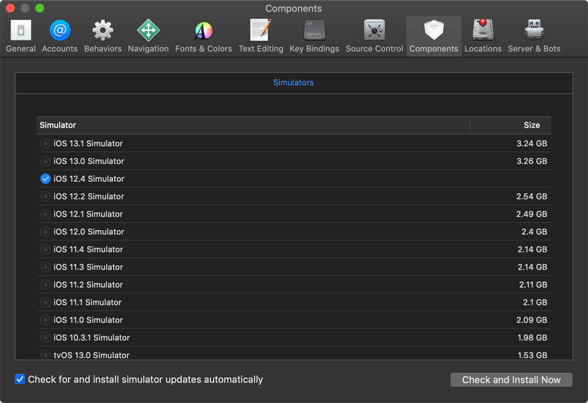Select the iOS 12.2 Simulator row text
This screenshot has width=588, height=403.
coord(89,196)
